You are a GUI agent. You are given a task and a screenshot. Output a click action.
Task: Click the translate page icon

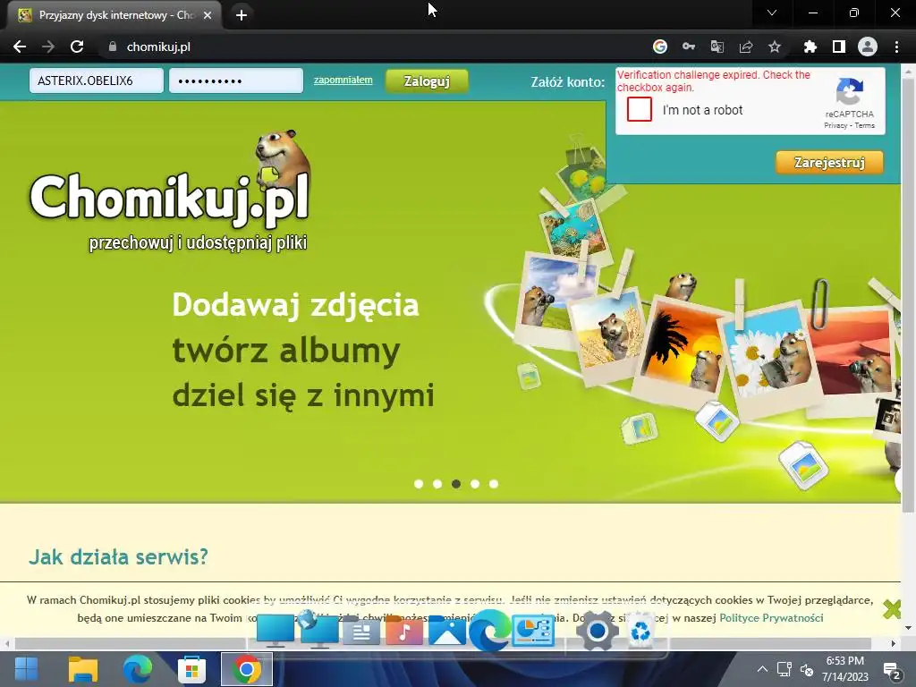coord(717,47)
